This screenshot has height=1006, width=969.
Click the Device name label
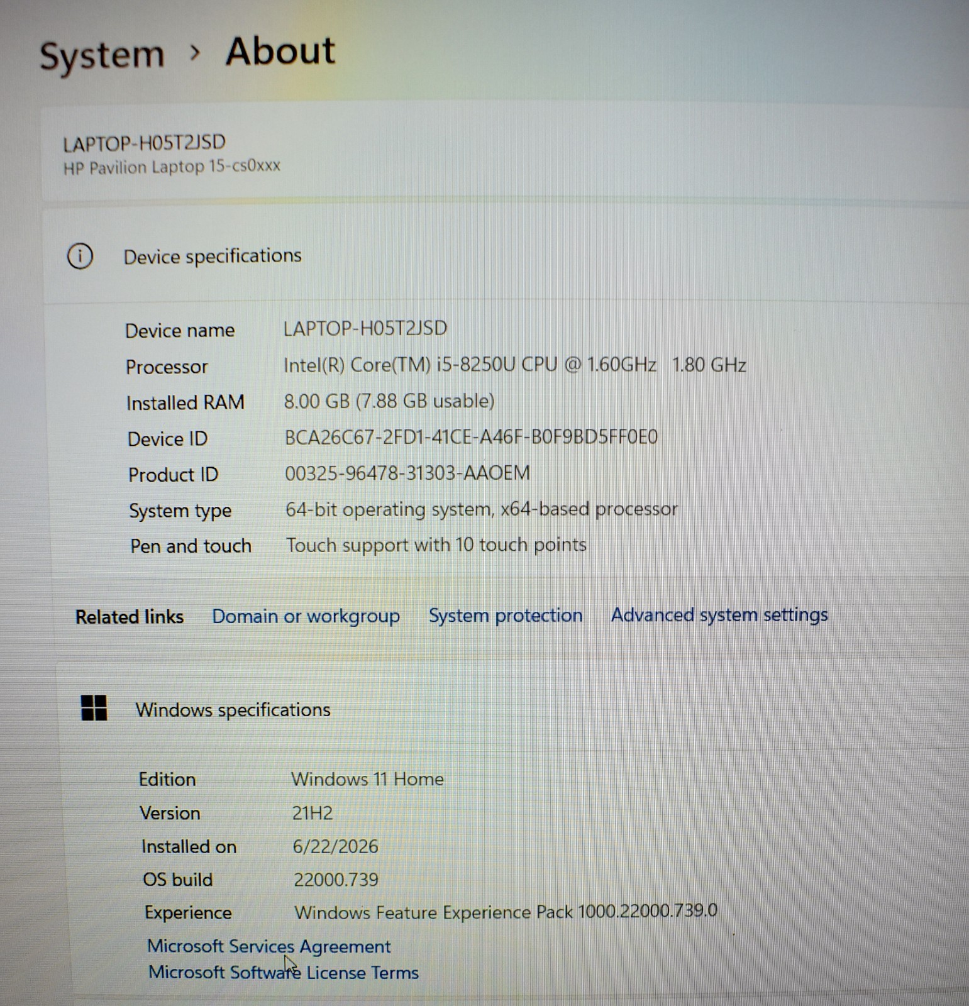[x=180, y=331]
